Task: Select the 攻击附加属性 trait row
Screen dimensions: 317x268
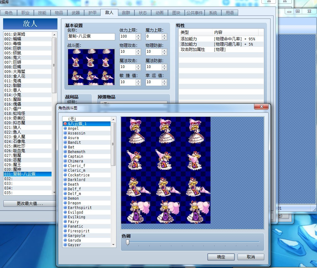Action: click(x=221, y=50)
